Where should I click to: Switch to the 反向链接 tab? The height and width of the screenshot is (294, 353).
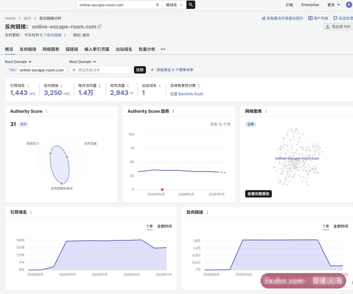[x=28, y=49]
